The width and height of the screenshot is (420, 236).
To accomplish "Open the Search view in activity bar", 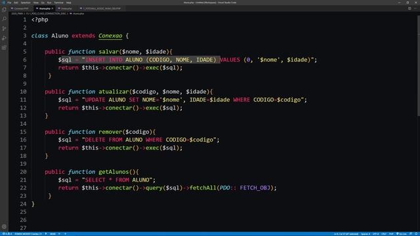I will tap(4, 19).
